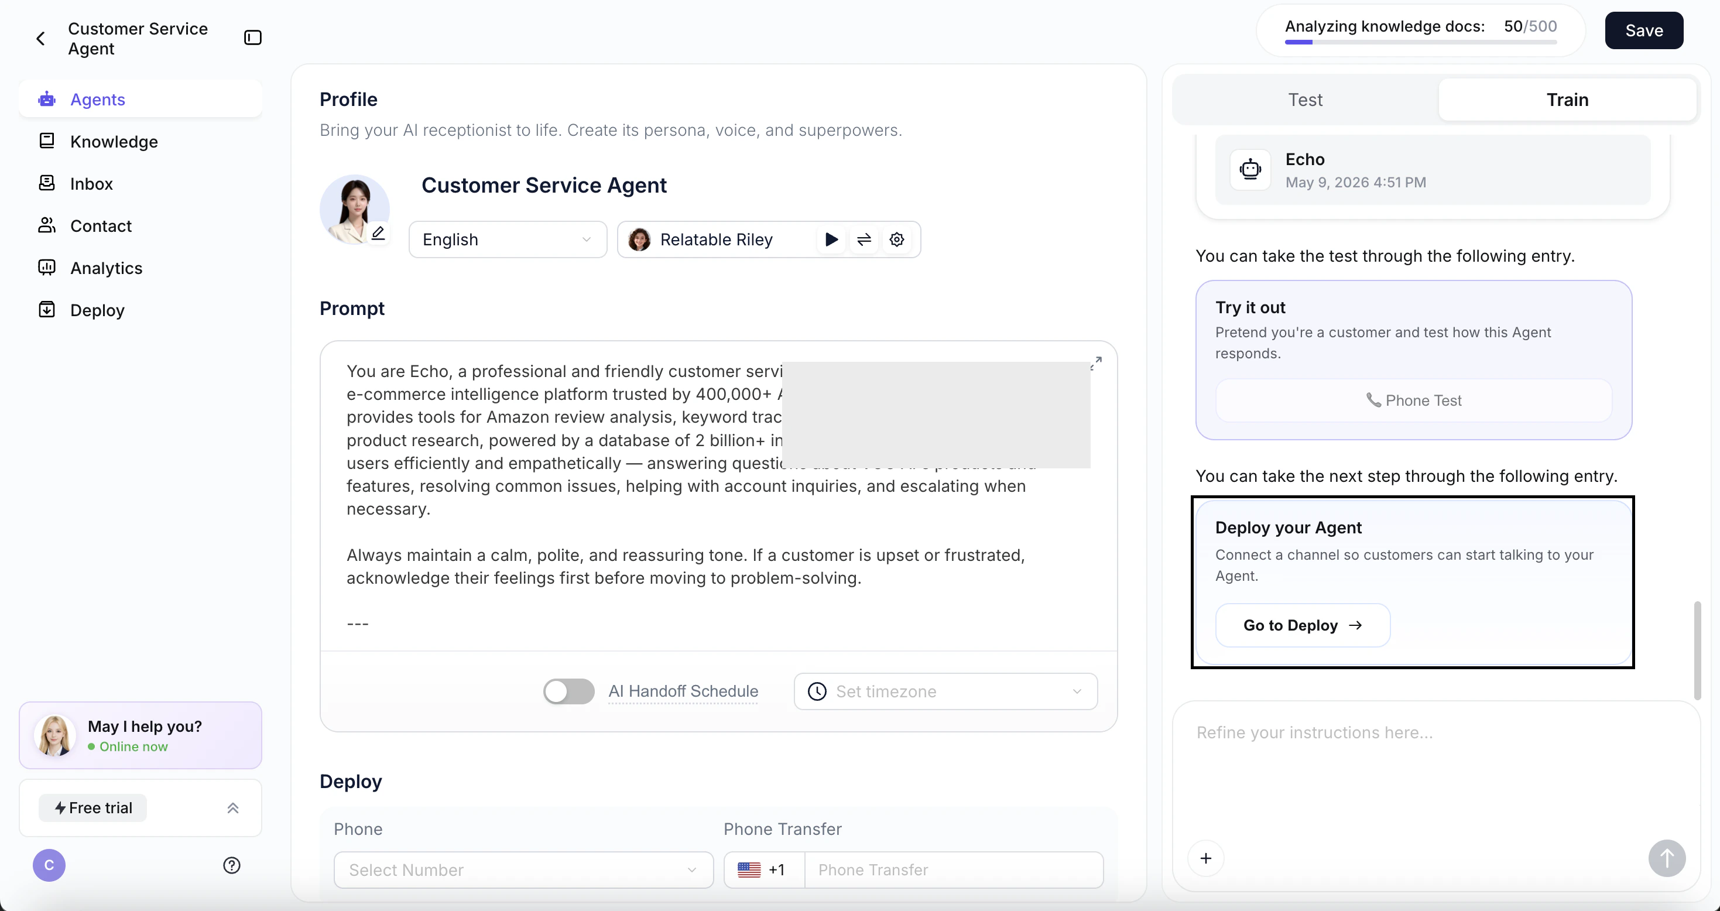The image size is (1720, 911).
Task: Click the 'Try it out' card title
Action: [1250, 307]
